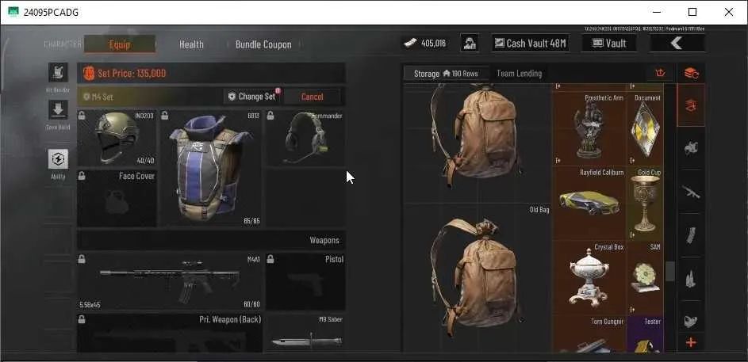Open the Bundle Coupon tab
This screenshot has height=362, width=748.
[263, 44]
